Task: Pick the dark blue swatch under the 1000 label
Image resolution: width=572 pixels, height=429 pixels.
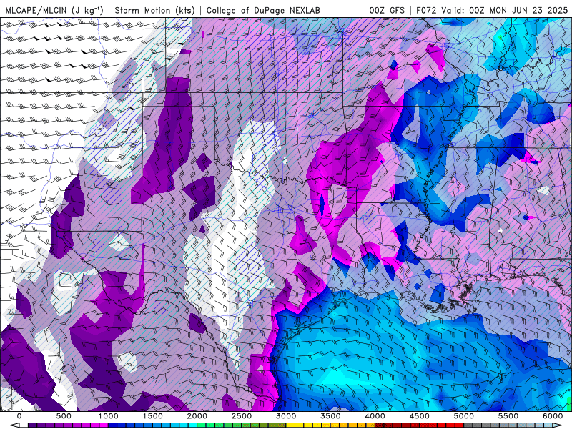Action: pyautogui.click(x=112, y=425)
